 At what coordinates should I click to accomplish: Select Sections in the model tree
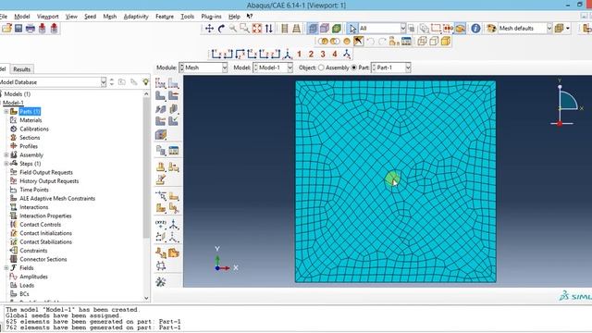click(30, 138)
